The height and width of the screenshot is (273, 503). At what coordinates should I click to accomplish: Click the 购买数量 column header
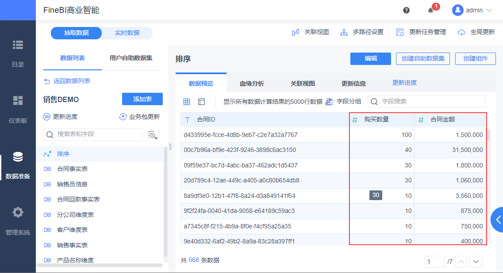[x=382, y=120]
